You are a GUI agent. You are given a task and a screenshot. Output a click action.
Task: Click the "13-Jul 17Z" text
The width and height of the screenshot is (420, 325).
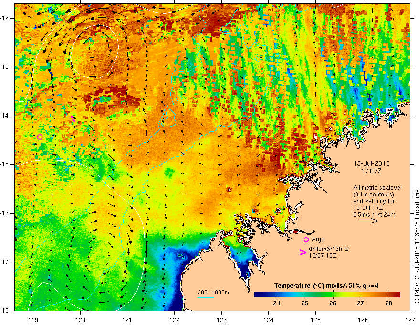click(368, 208)
